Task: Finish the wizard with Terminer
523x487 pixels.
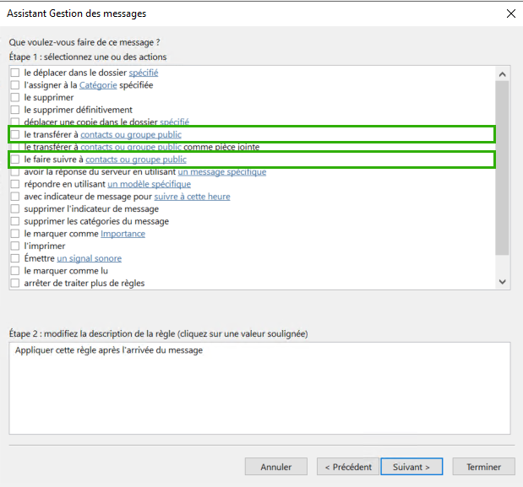Action: coord(483,467)
